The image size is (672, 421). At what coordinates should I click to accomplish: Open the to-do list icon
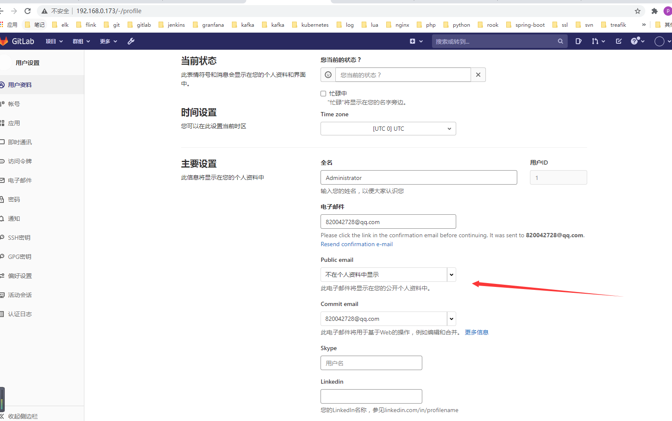point(619,41)
